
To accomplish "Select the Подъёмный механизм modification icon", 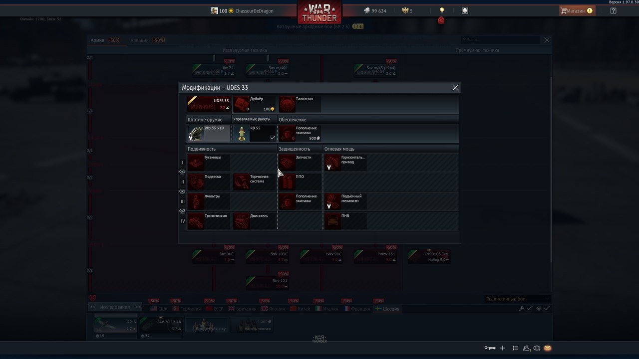I will point(333,201).
